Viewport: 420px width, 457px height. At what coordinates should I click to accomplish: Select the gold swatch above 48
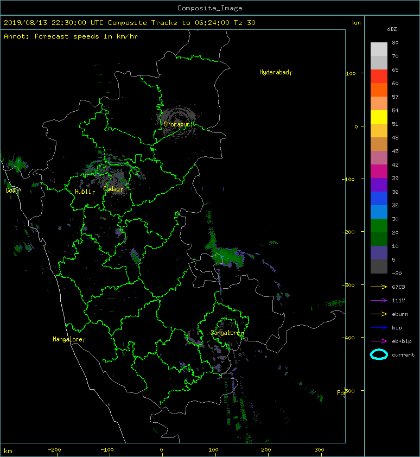[379, 131]
